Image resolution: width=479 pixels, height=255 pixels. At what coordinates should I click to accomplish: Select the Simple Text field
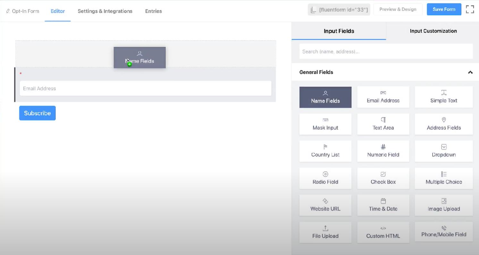click(444, 97)
